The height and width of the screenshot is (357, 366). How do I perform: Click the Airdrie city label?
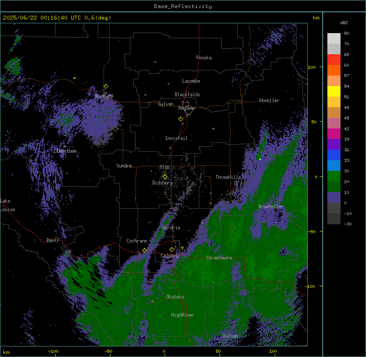tap(172, 228)
